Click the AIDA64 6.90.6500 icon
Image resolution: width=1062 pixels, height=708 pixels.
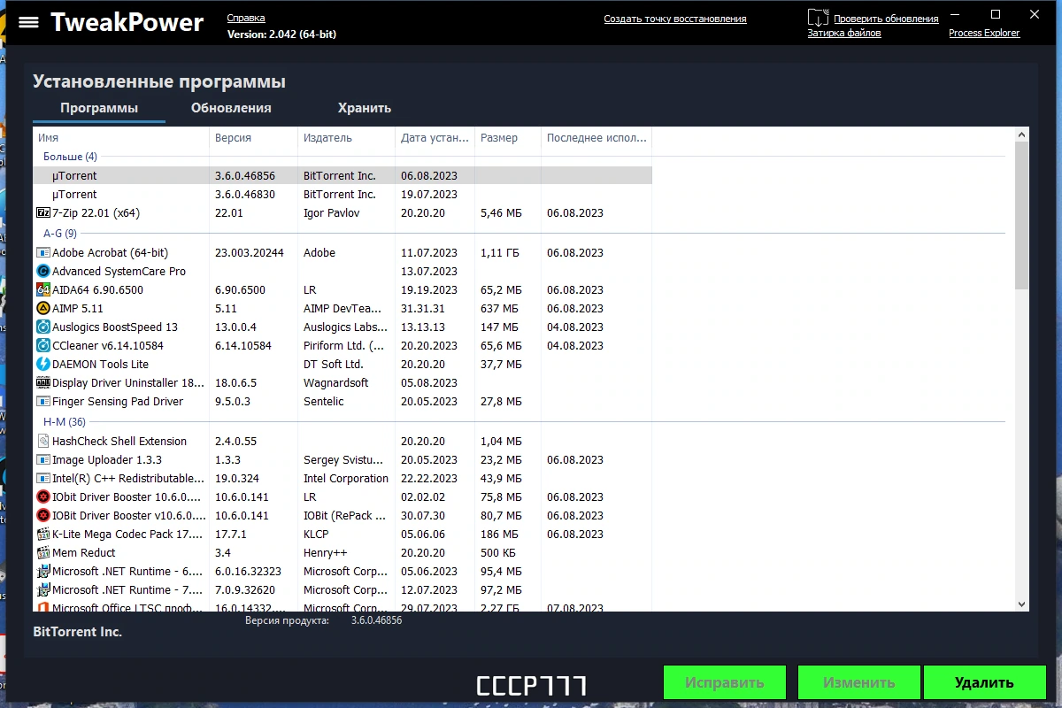[43, 290]
